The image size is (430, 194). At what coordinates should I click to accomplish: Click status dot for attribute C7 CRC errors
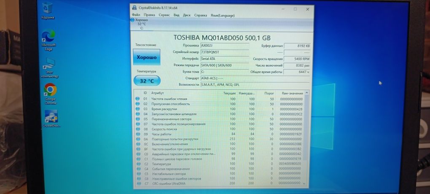point(138,183)
